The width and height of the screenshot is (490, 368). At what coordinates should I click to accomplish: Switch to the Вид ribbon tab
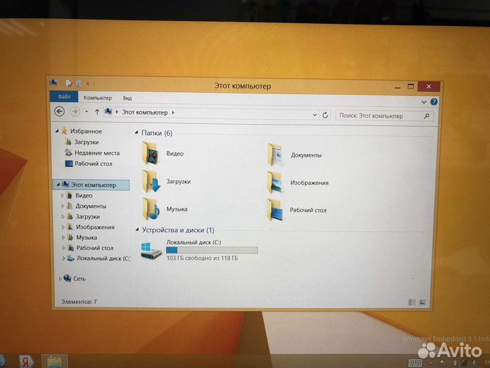click(x=127, y=98)
